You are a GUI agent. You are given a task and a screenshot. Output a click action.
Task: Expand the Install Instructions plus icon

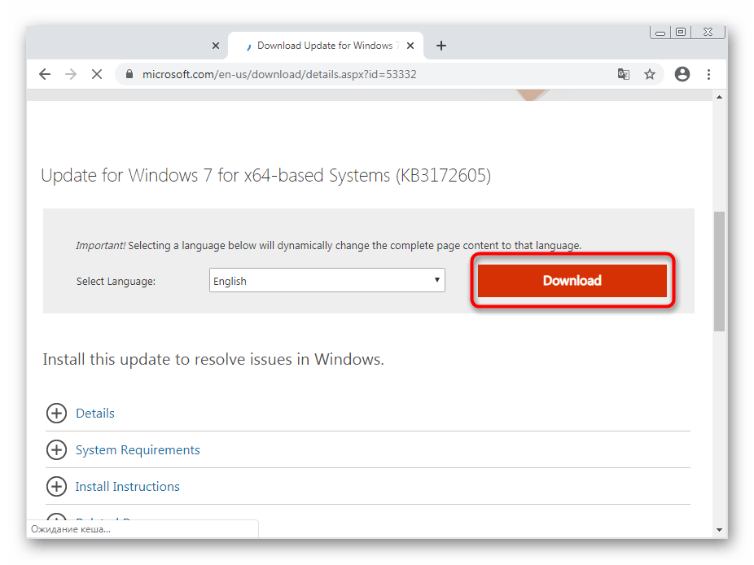(56, 487)
